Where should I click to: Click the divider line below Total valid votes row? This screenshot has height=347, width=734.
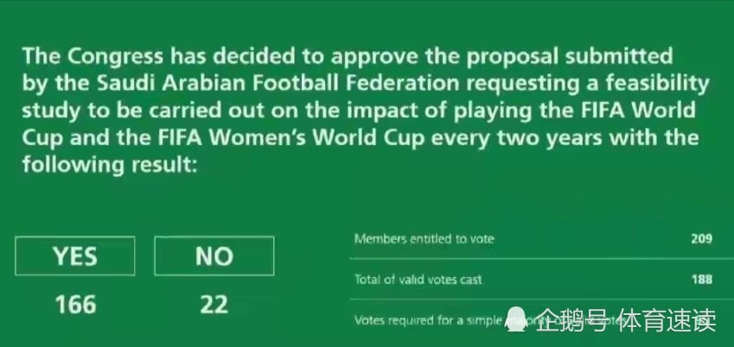pos(541,299)
